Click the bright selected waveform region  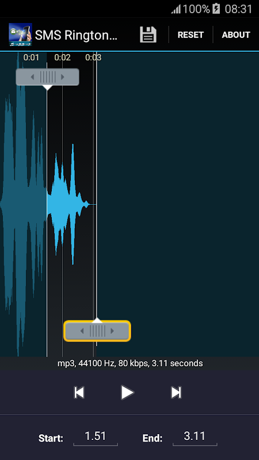[67, 204]
